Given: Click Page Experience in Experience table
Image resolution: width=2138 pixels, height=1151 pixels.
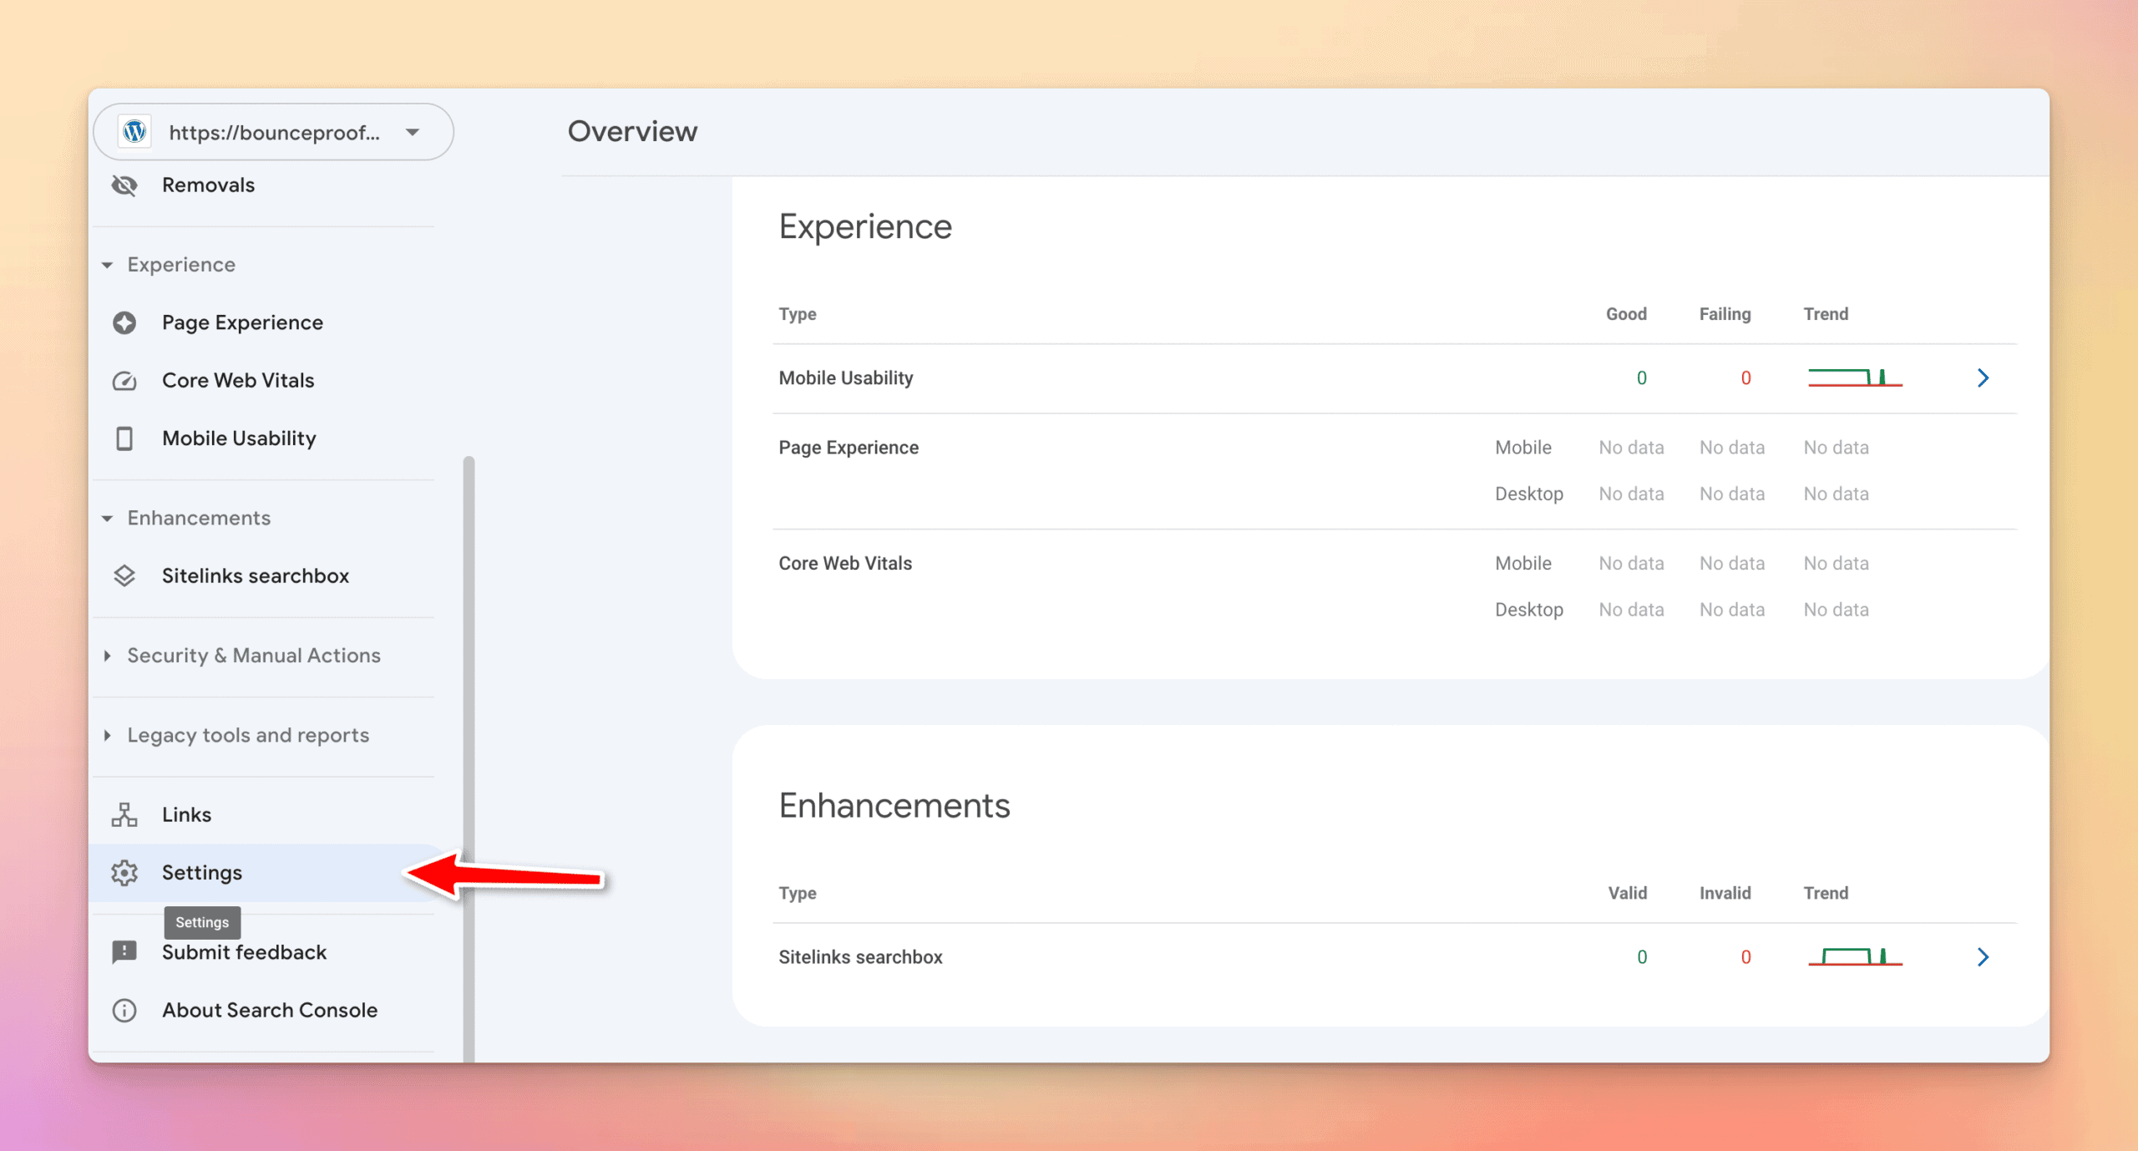Looking at the screenshot, I should point(849,448).
